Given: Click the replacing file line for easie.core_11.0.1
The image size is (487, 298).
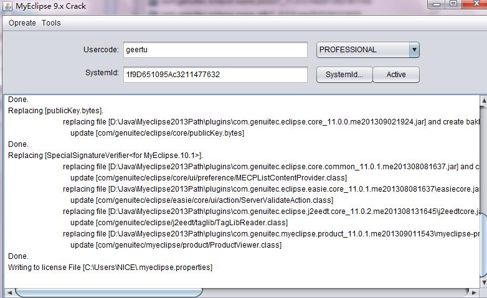Looking at the screenshot, I should pos(271,189).
